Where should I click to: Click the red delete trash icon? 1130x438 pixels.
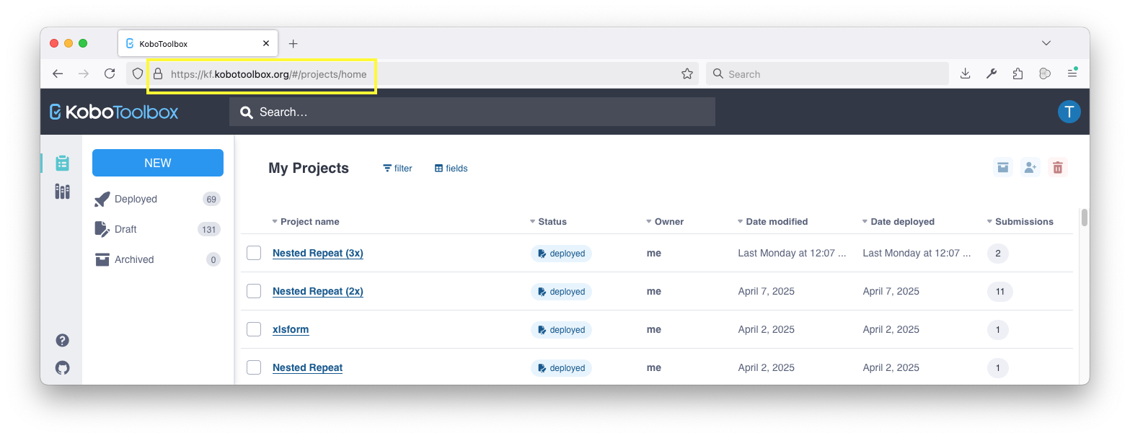click(1057, 168)
